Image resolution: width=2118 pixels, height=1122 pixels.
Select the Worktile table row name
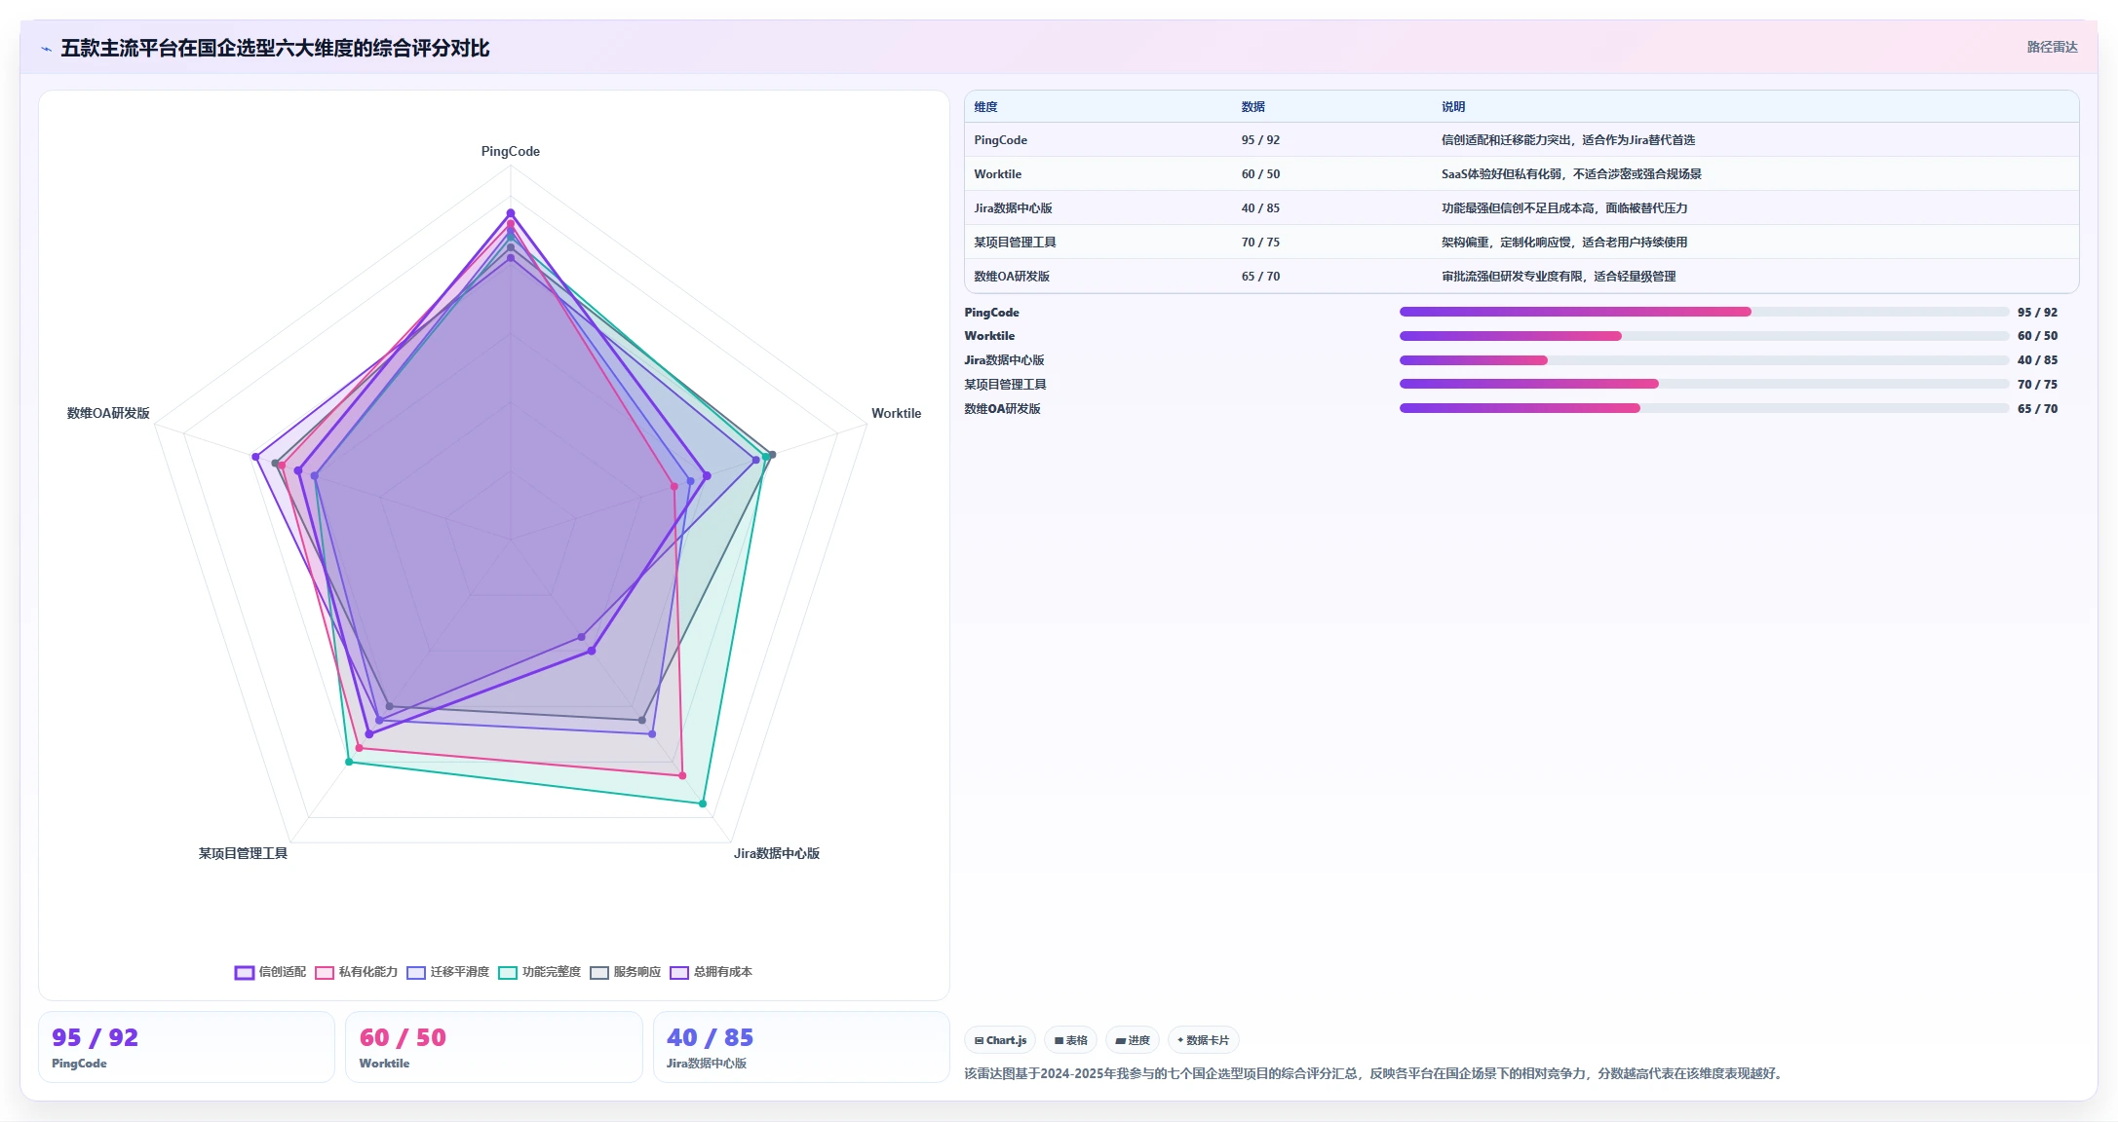997,174
